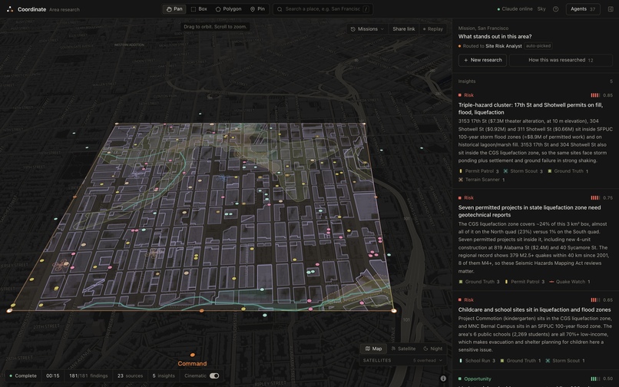The width and height of the screenshot is (619, 387).
Task: Click the magnifier icon in search bar
Action: point(280,9)
